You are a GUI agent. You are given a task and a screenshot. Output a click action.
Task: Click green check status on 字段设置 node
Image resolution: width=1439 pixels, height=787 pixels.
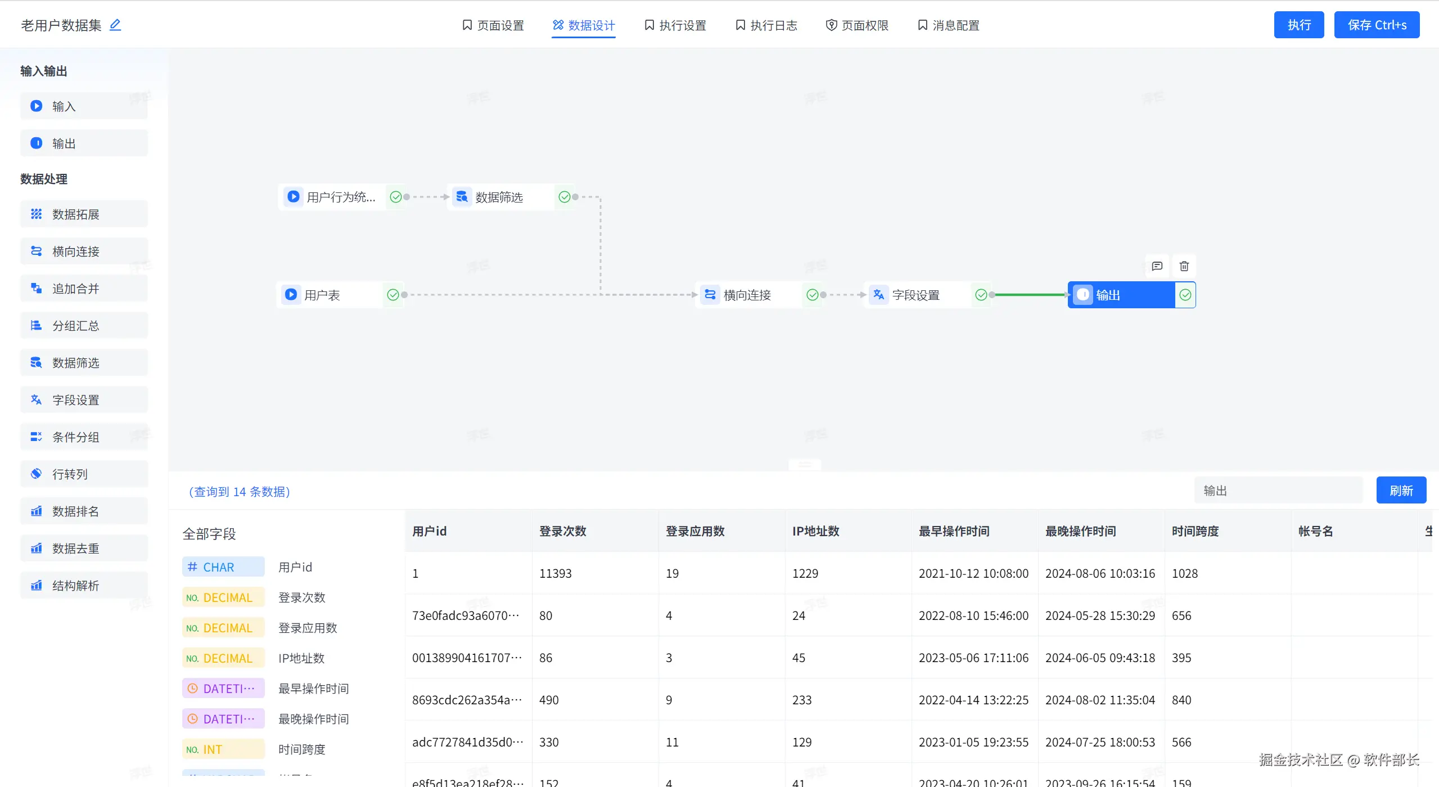point(981,295)
